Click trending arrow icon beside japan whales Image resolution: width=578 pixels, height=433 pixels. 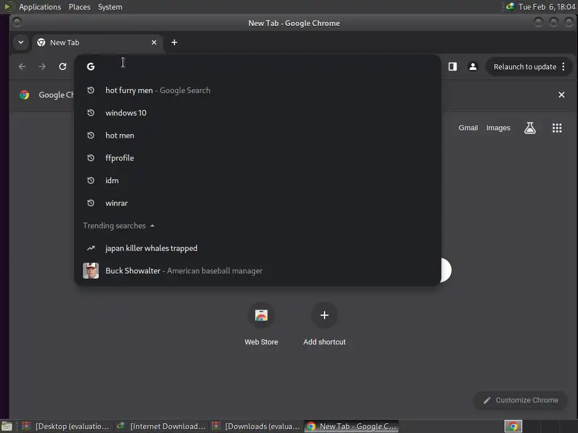click(x=91, y=248)
